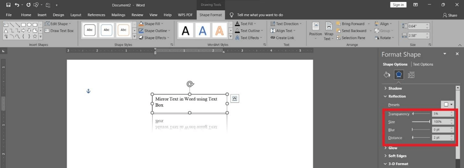The width and height of the screenshot is (464, 168).
Task: Click the rotation handle above the text box
Action: click(190, 84)
